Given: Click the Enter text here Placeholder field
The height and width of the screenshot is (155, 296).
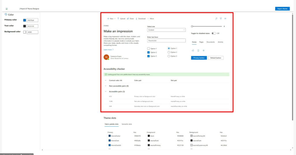Looking at the screenshot, I should pos(166,41).
